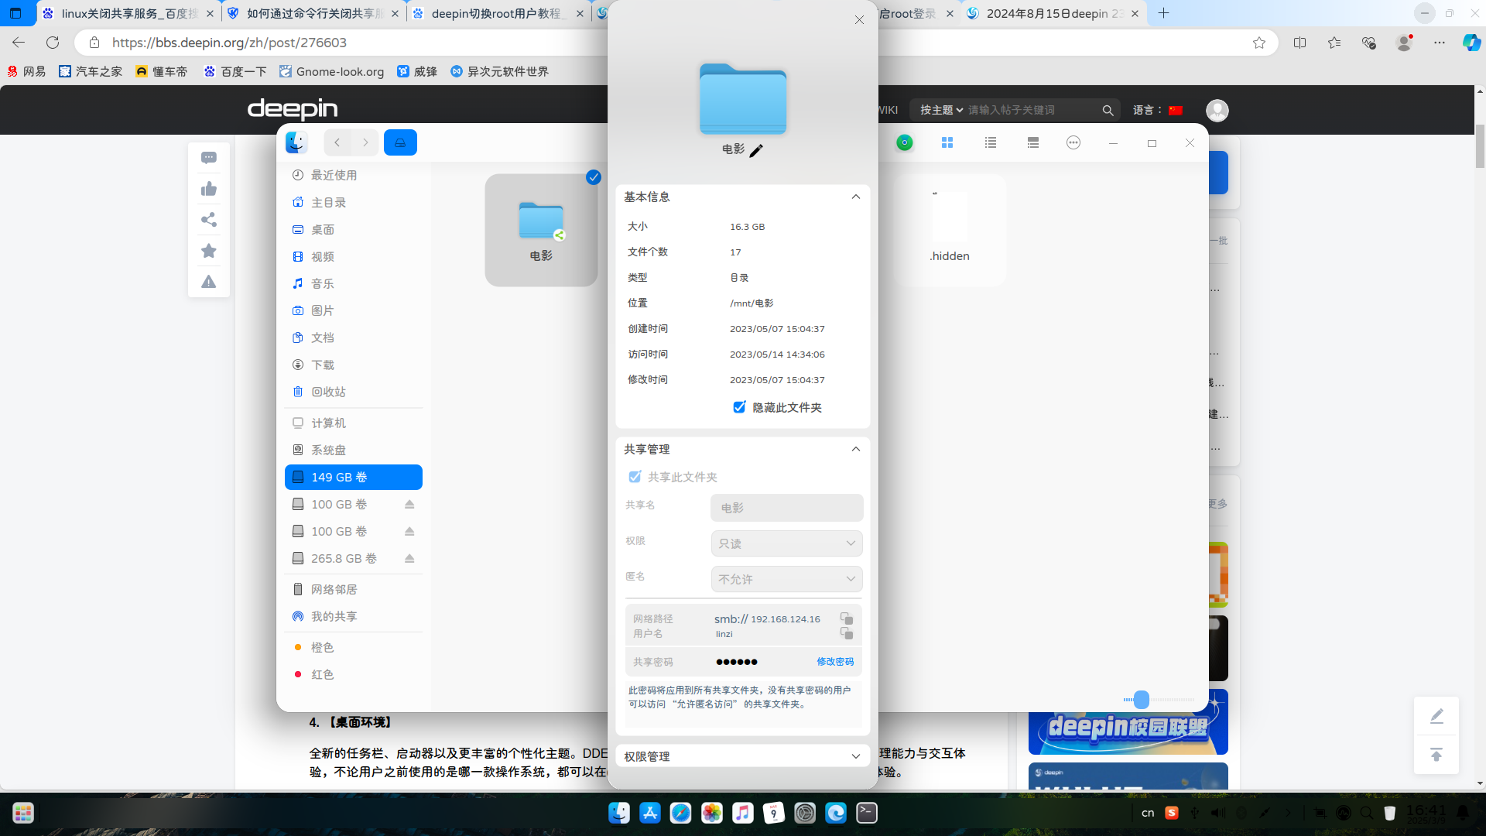Viewport: 1486px width, 836px height.
Task: Collapse the 基本信息 section
Action: coord(856,197)
